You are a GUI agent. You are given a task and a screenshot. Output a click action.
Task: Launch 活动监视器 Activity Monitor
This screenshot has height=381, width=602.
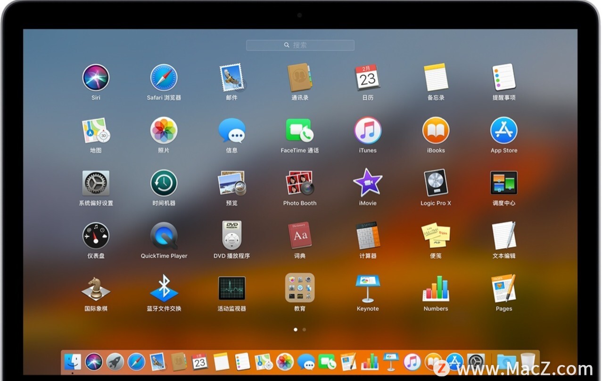tap(231, 289)
